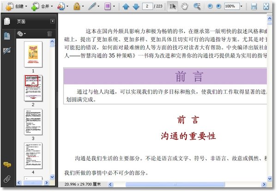Click the fit full page icon
The image size is (277, 192).
[266, 6]
